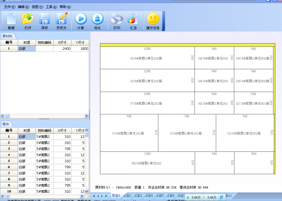Click 作业出材率:96.53% text

(162, 187)
